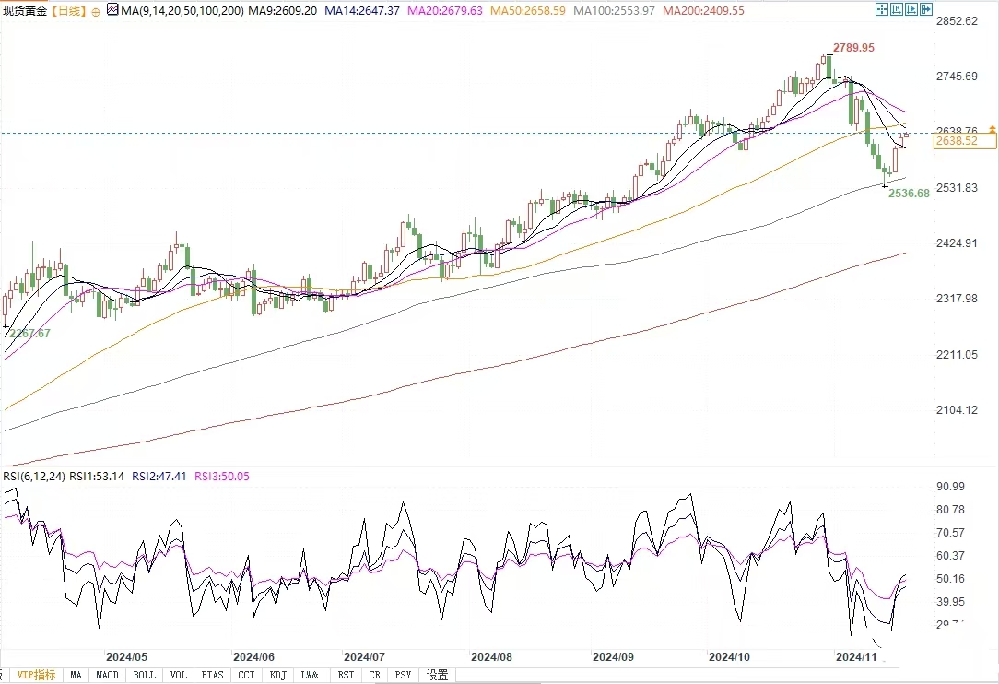This screenshot has width=999, height=684.
Task: Click the MA indicator chart icon
Action: [x=112, y=9]
